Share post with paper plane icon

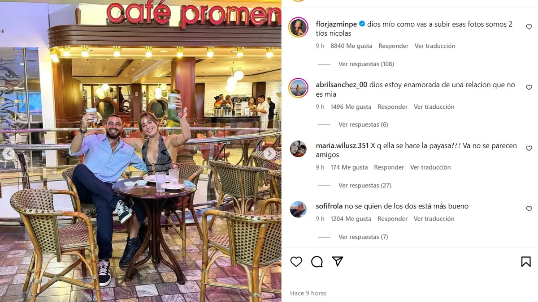click(338, 261)
